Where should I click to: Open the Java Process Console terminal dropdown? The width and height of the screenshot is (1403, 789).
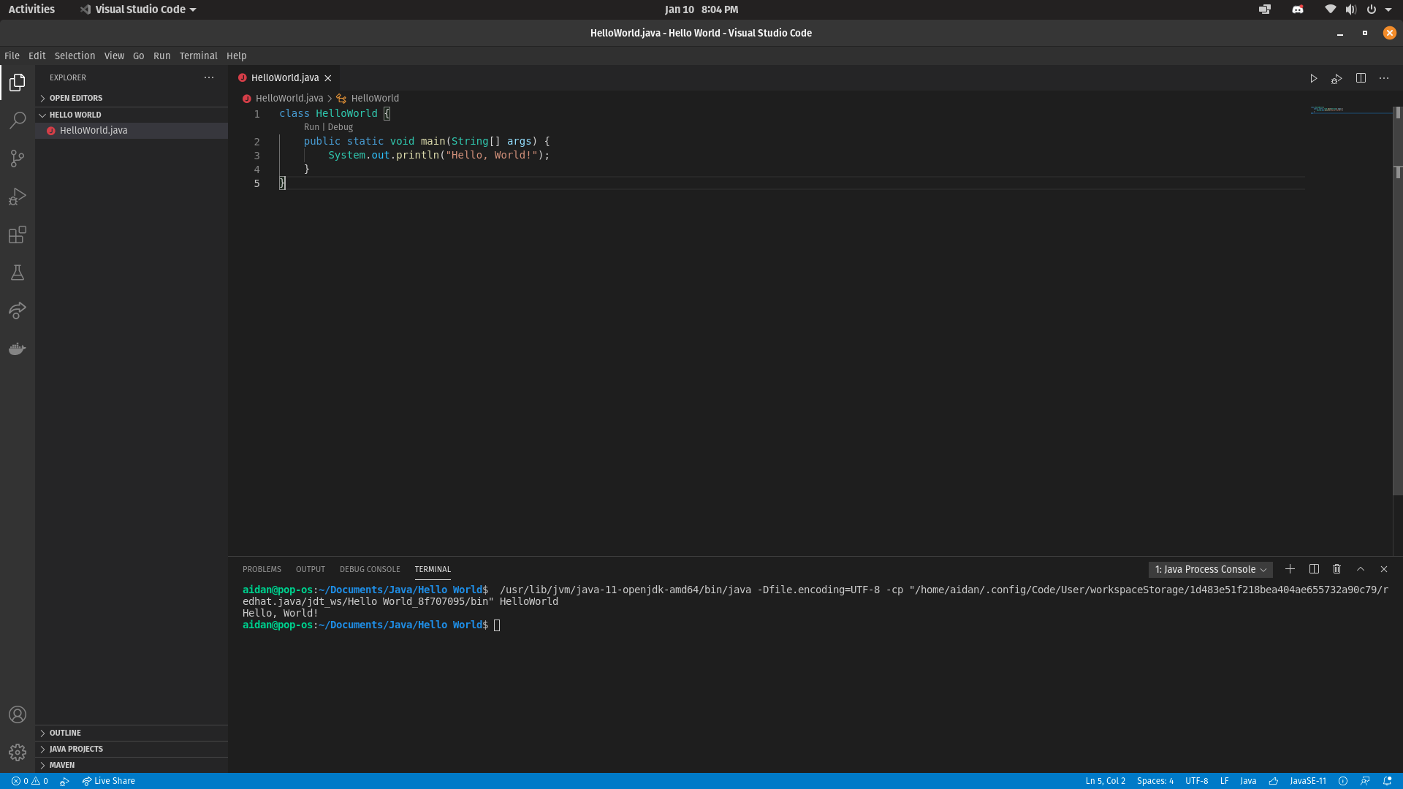1210,569
